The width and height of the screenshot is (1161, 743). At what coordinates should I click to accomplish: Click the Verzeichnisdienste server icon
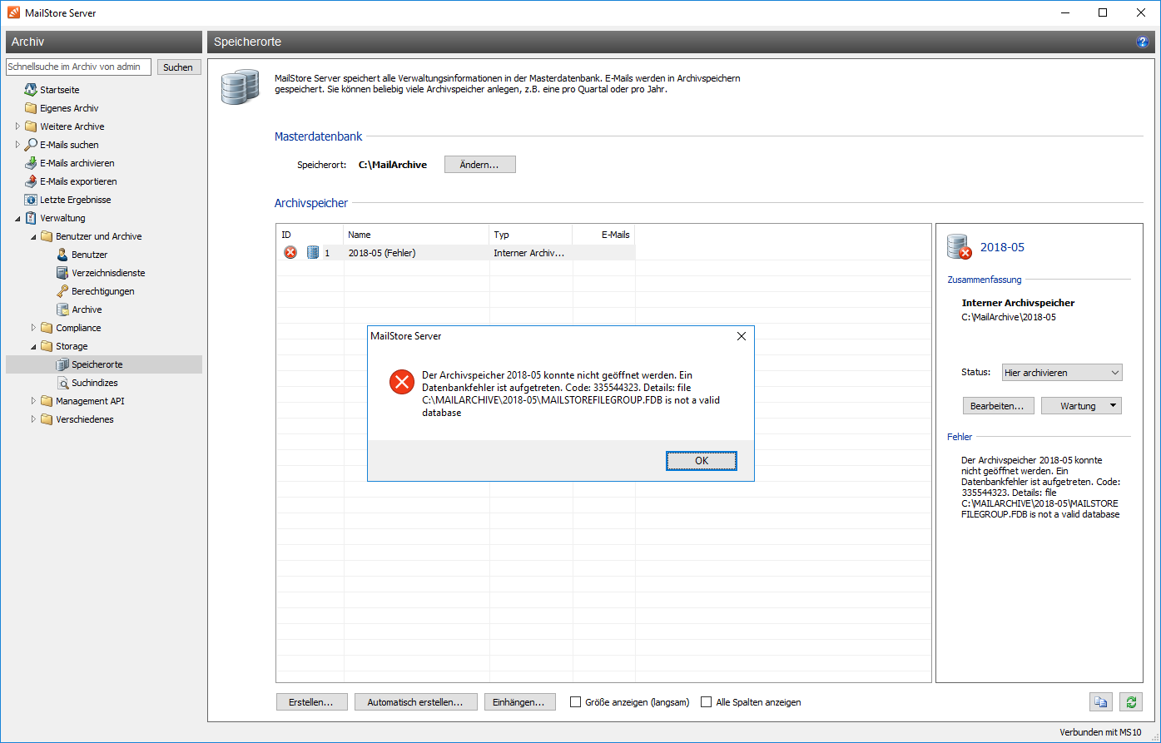(x=62, y=273)
